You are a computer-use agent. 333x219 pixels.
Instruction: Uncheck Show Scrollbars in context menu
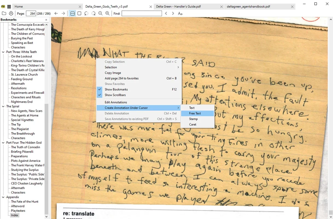[115, 95]
